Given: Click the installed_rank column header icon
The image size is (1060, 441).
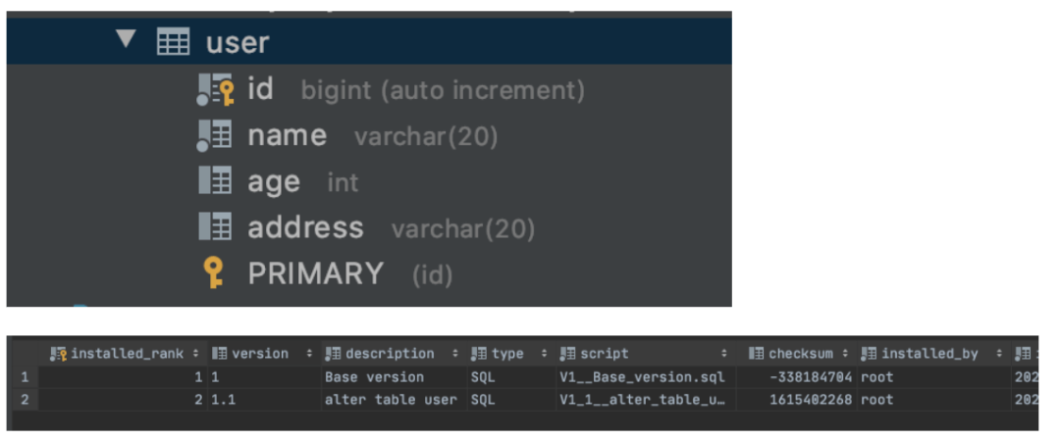Looking at the screenshot, I should [59, 354].
